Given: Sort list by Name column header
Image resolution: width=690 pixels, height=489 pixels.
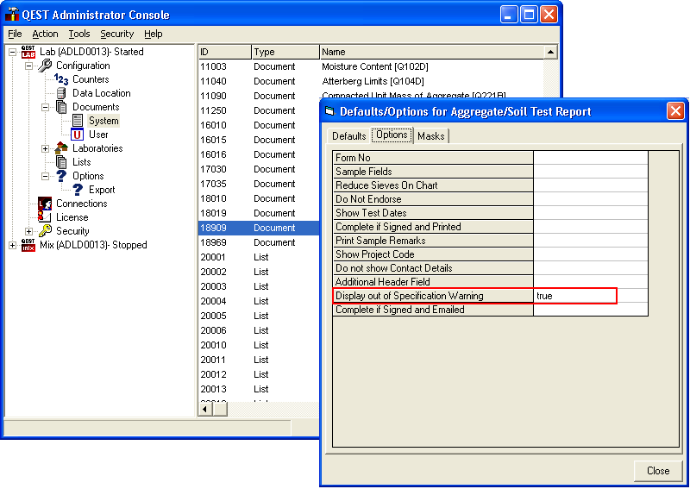Looking at the screenshot, I should [x=431, y=52].
